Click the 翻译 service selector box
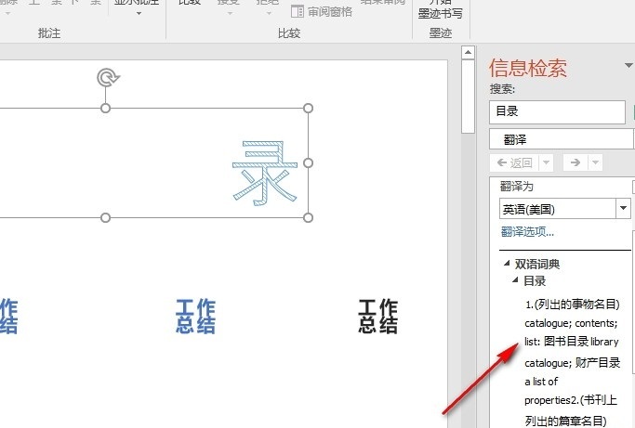Screen dimensions: 635x428 (562, 139)
